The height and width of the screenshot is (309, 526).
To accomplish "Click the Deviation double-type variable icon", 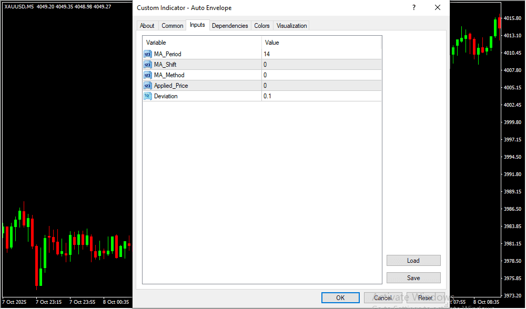I will pos(147,96).
